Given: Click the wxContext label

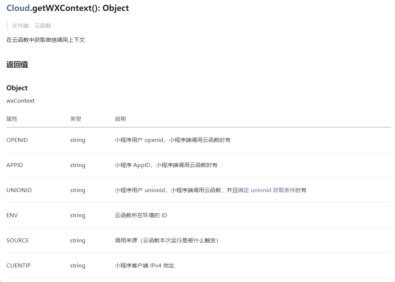Looking at the screenshot, I should pyautogui.click(x=20, y=101).
